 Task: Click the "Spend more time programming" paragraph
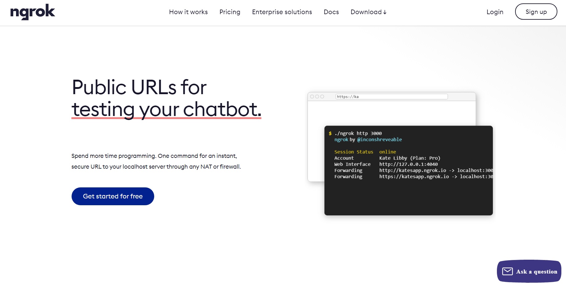(156, 161)
